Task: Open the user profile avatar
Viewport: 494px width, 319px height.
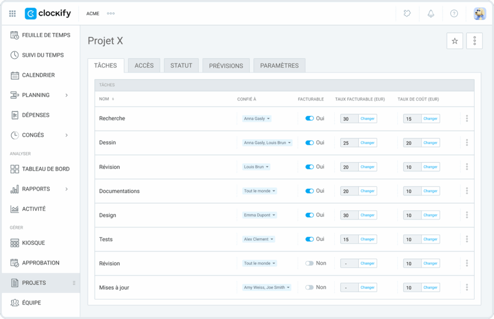Action: (x=480, y=13)
